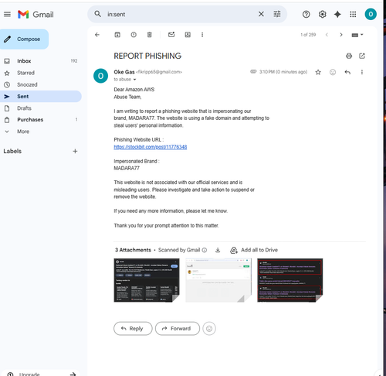
Task: Open the Gemini sparkle icon
Action: pyautogui.click(x=337, y=14)
